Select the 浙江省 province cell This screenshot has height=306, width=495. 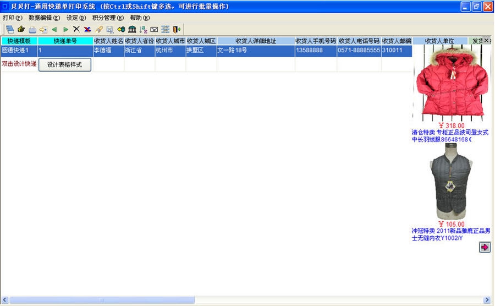[x=139, y=51]
